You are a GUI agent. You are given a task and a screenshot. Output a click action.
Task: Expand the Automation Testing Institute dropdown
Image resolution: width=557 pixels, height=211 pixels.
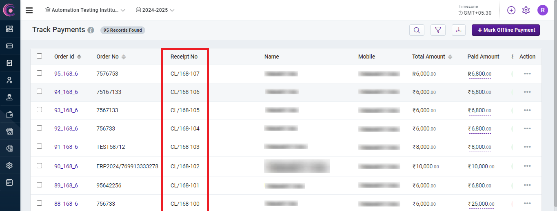(85, 10)
